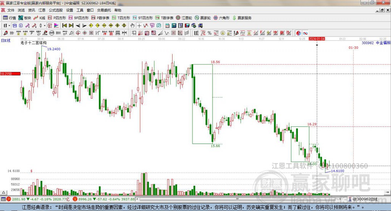This screenshot has width=391, height=211.
Task: Open the 江恩 menu
Action: coord(42,10)
